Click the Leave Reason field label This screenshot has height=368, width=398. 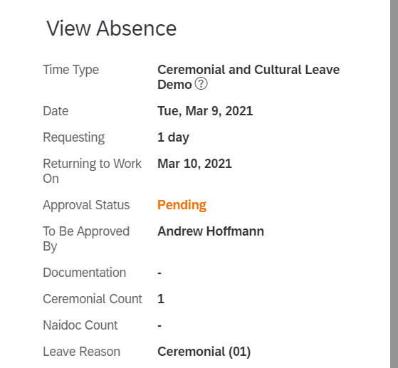(x=81, y=352)
